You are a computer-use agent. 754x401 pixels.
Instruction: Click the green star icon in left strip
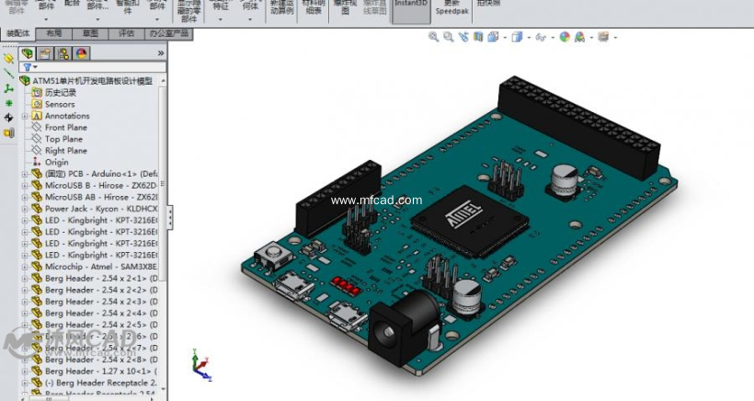(x=8, y=103)
